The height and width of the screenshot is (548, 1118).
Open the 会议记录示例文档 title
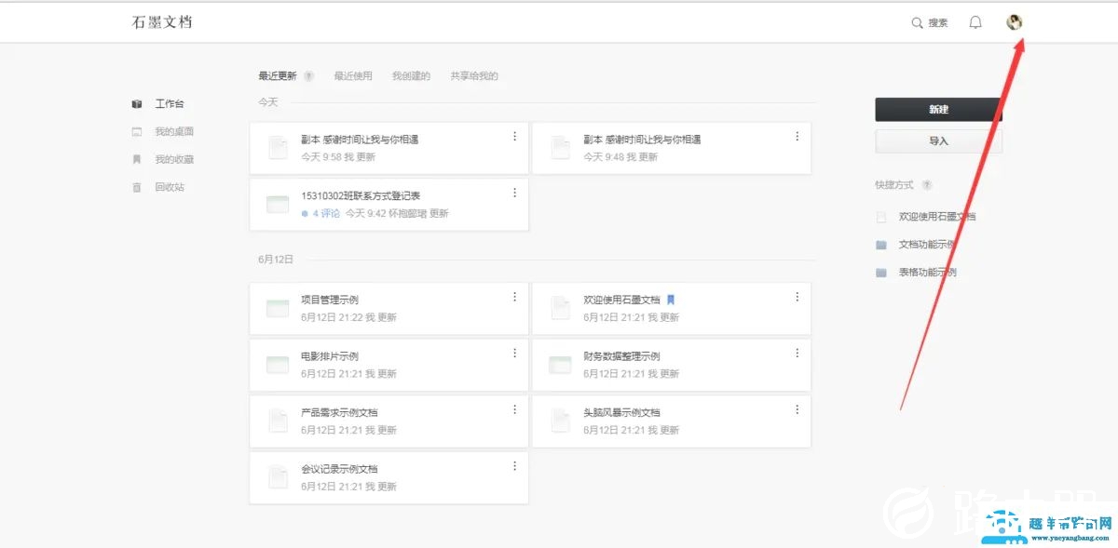(339, 469)
